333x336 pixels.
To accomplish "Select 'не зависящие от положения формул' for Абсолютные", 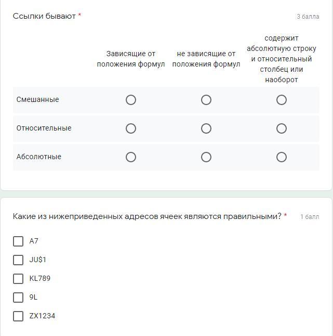I will (x=206, y=157).
